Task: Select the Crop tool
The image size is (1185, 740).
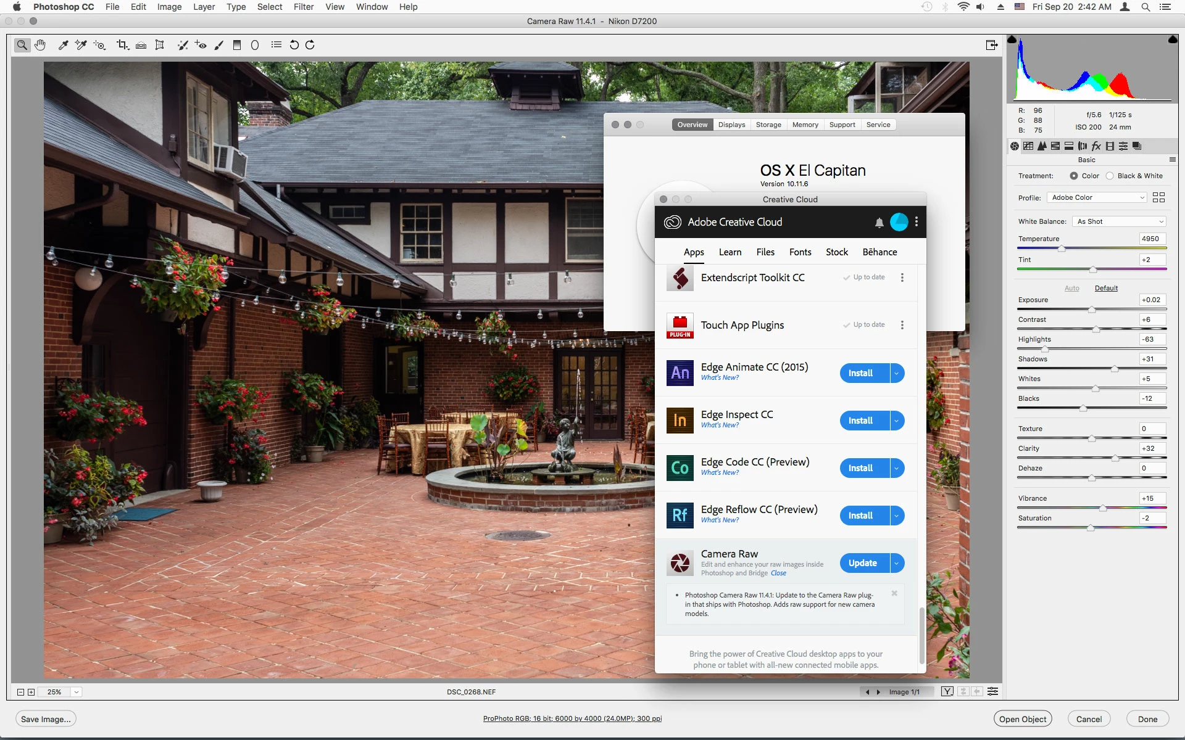Action: [x=122, y=45]
